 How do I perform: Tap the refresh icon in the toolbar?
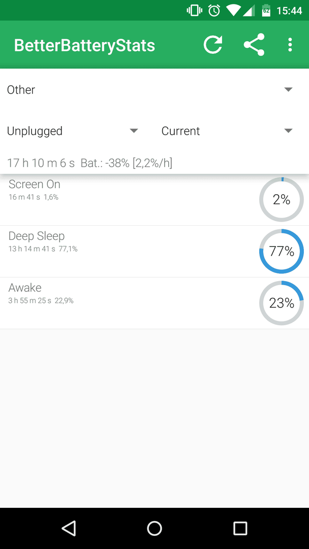(213, 45)
